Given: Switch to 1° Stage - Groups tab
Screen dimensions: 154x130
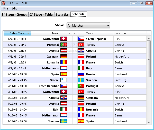Looking at the screenshot, I should point(14,15).
